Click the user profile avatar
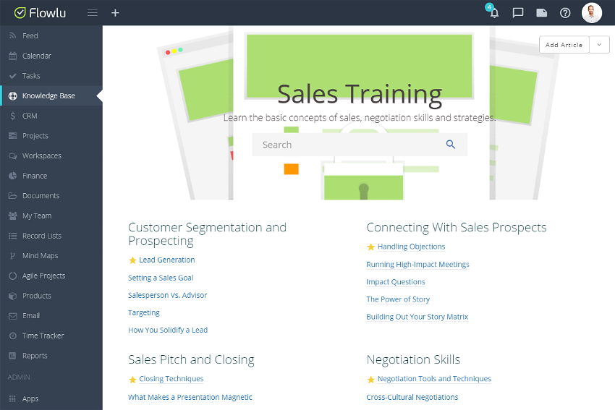 (x=591, y=13)
